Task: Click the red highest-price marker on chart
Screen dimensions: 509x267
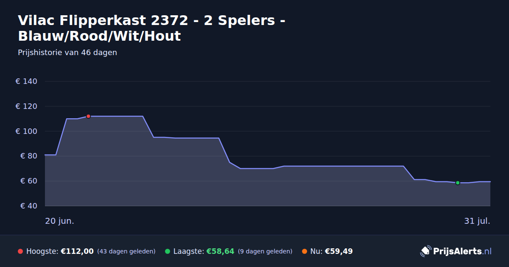Action: [x=88, y=116]
